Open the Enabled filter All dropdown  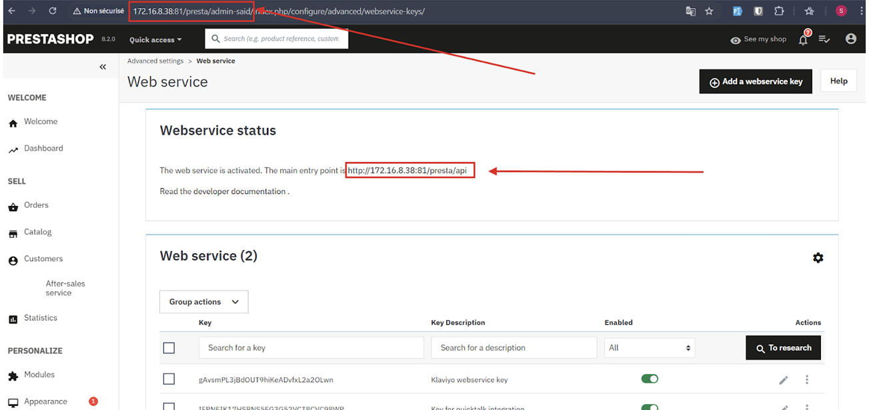coord(650,348)
